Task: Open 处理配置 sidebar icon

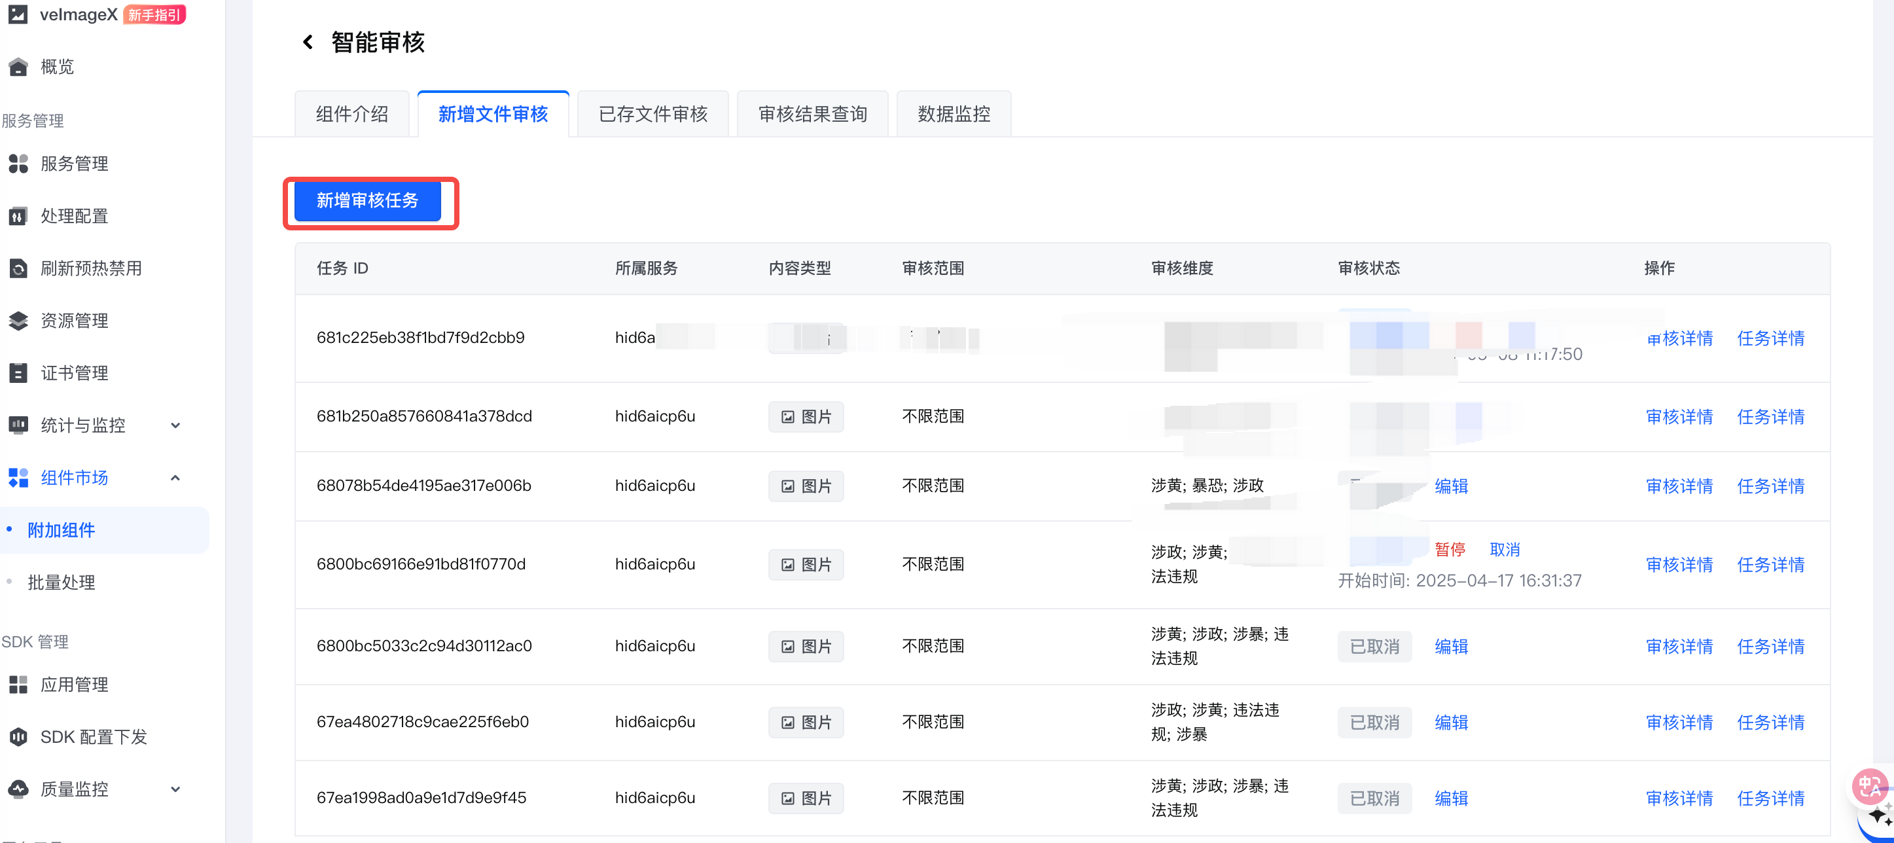Action: click(18, 216)
